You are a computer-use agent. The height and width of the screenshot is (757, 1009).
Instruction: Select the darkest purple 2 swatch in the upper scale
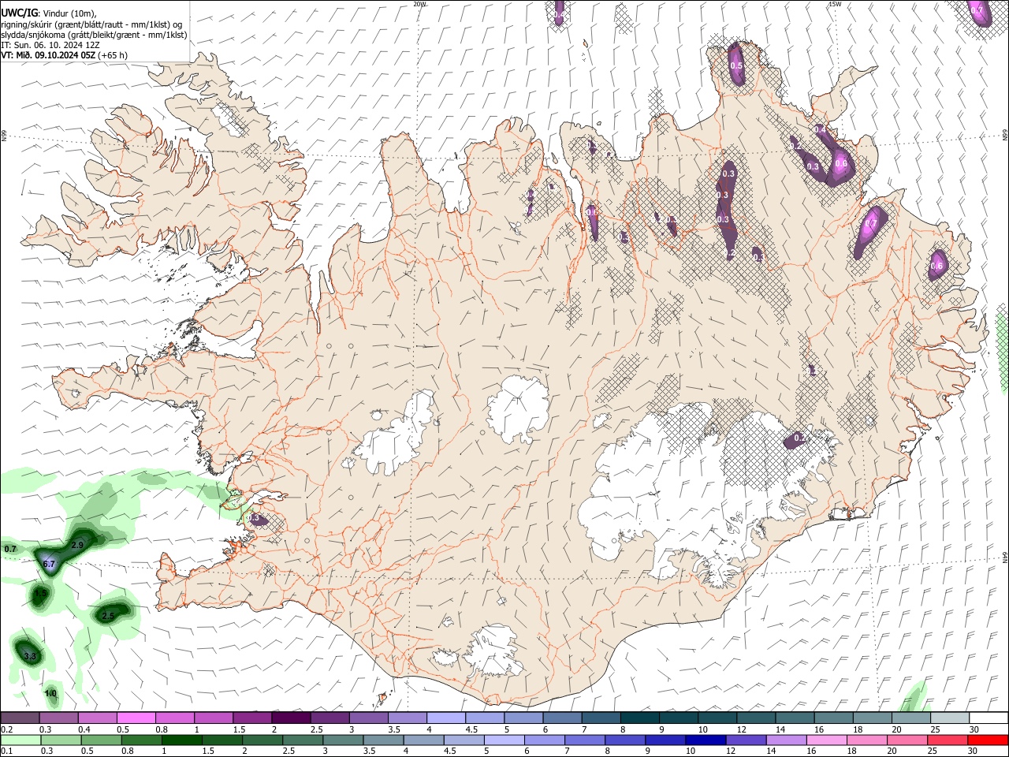click(x=290, y=718)
